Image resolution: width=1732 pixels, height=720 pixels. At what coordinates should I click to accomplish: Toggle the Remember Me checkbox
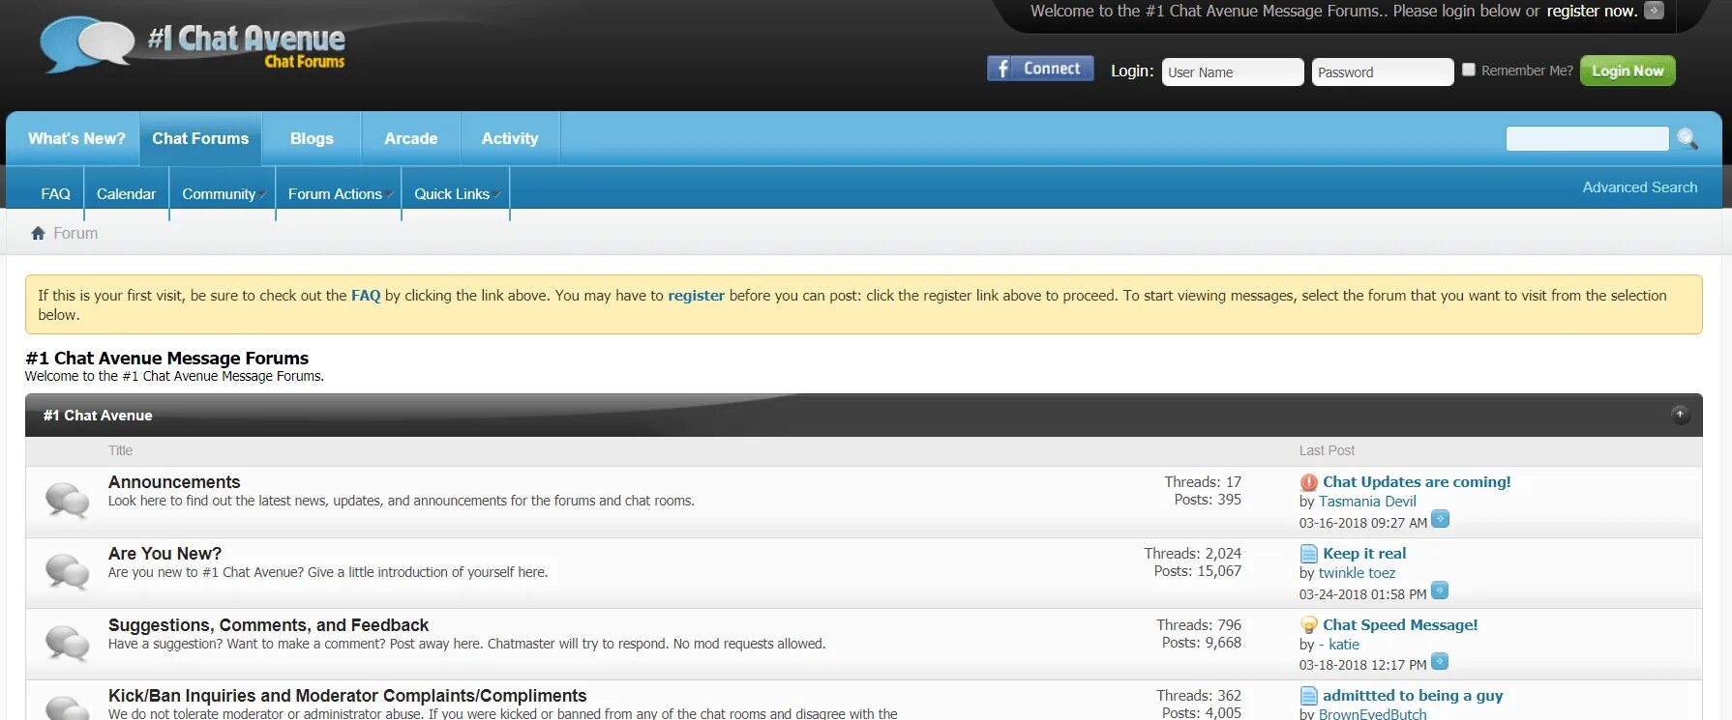click(1469, 70)
